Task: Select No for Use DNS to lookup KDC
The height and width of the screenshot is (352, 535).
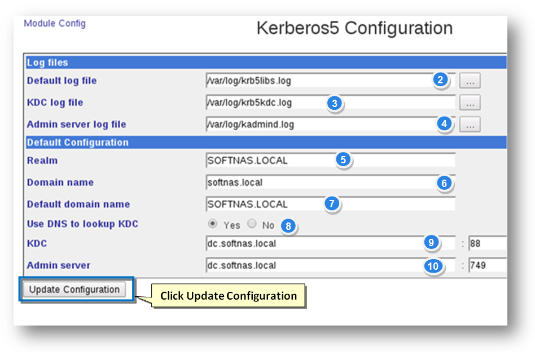Action: pyautogui.click(x=252, y=224)
